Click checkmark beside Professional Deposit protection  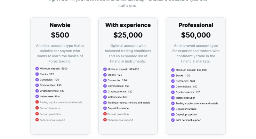pos(173,114)
